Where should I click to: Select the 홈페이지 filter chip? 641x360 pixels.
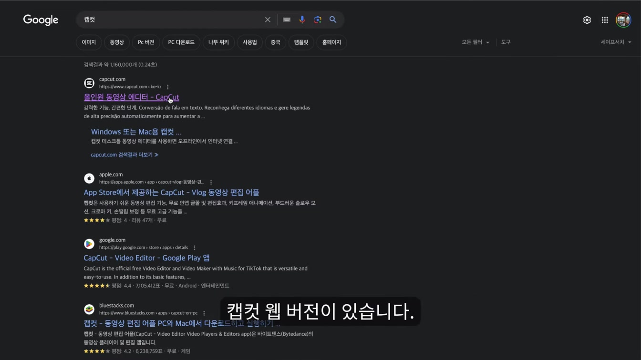point(331,42)
